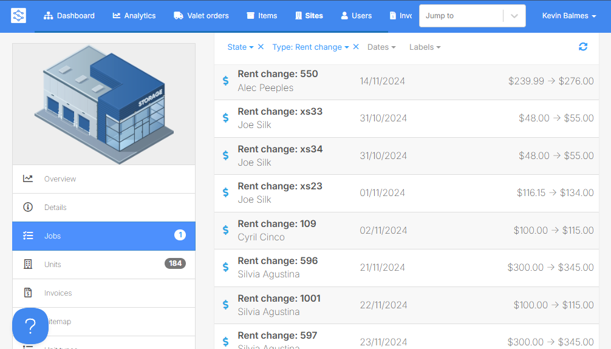611x349 pixels.
Task: Open Sitemap in the sidebar
Action: 104,322
